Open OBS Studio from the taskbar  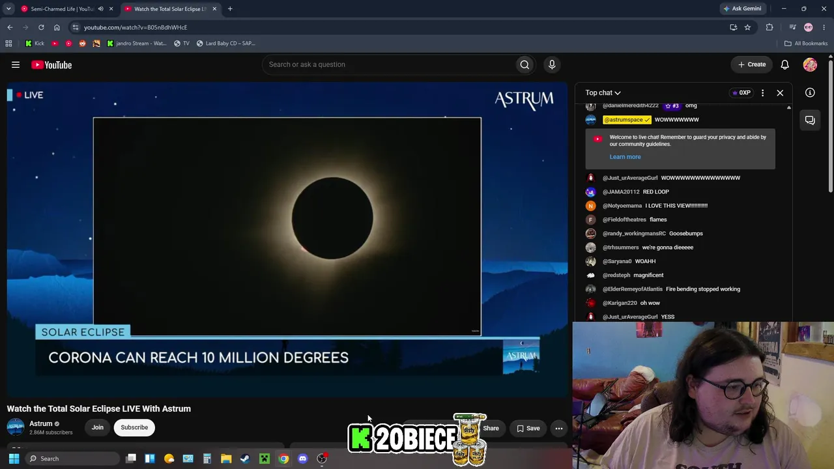click(322, 459)
